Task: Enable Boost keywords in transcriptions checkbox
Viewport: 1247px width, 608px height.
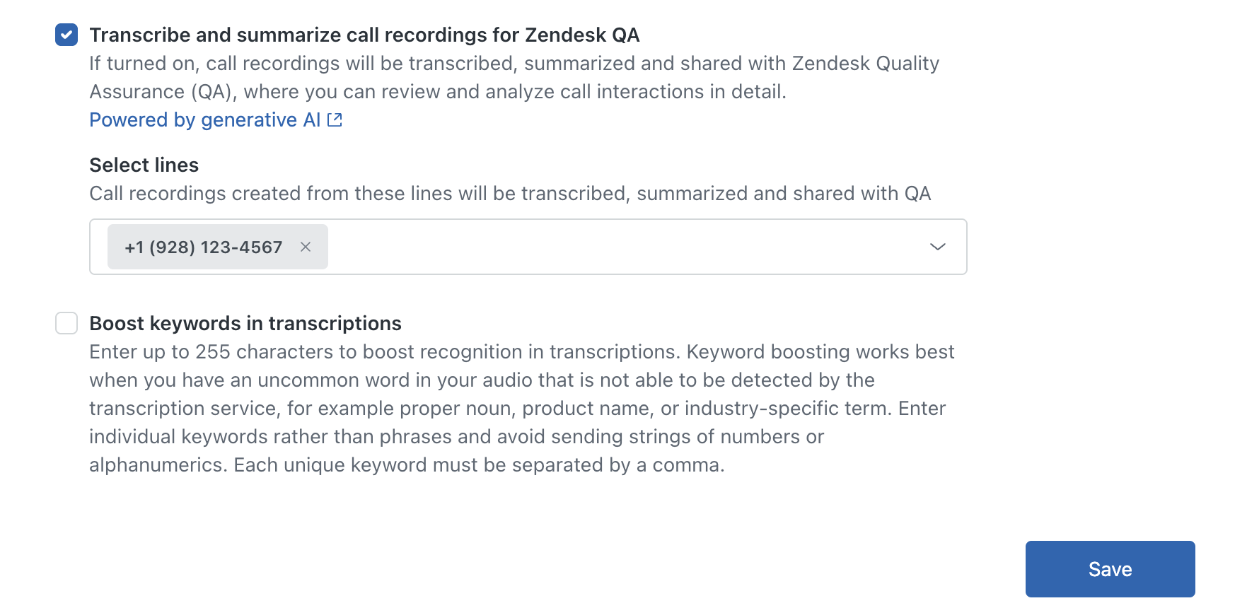Action: (x=66, y=323)
